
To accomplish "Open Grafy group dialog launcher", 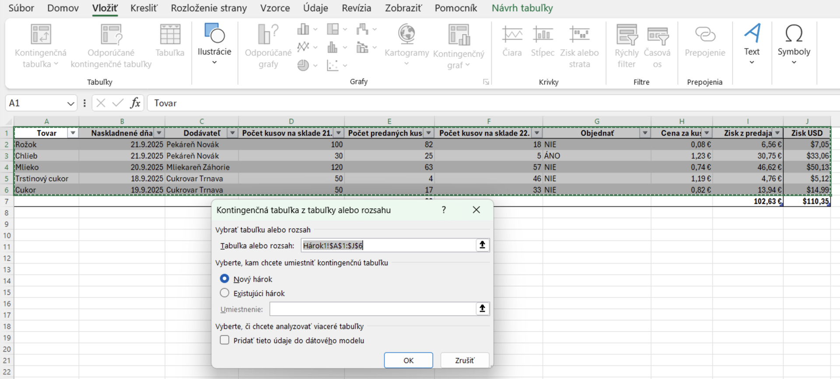I will (486, 82).
